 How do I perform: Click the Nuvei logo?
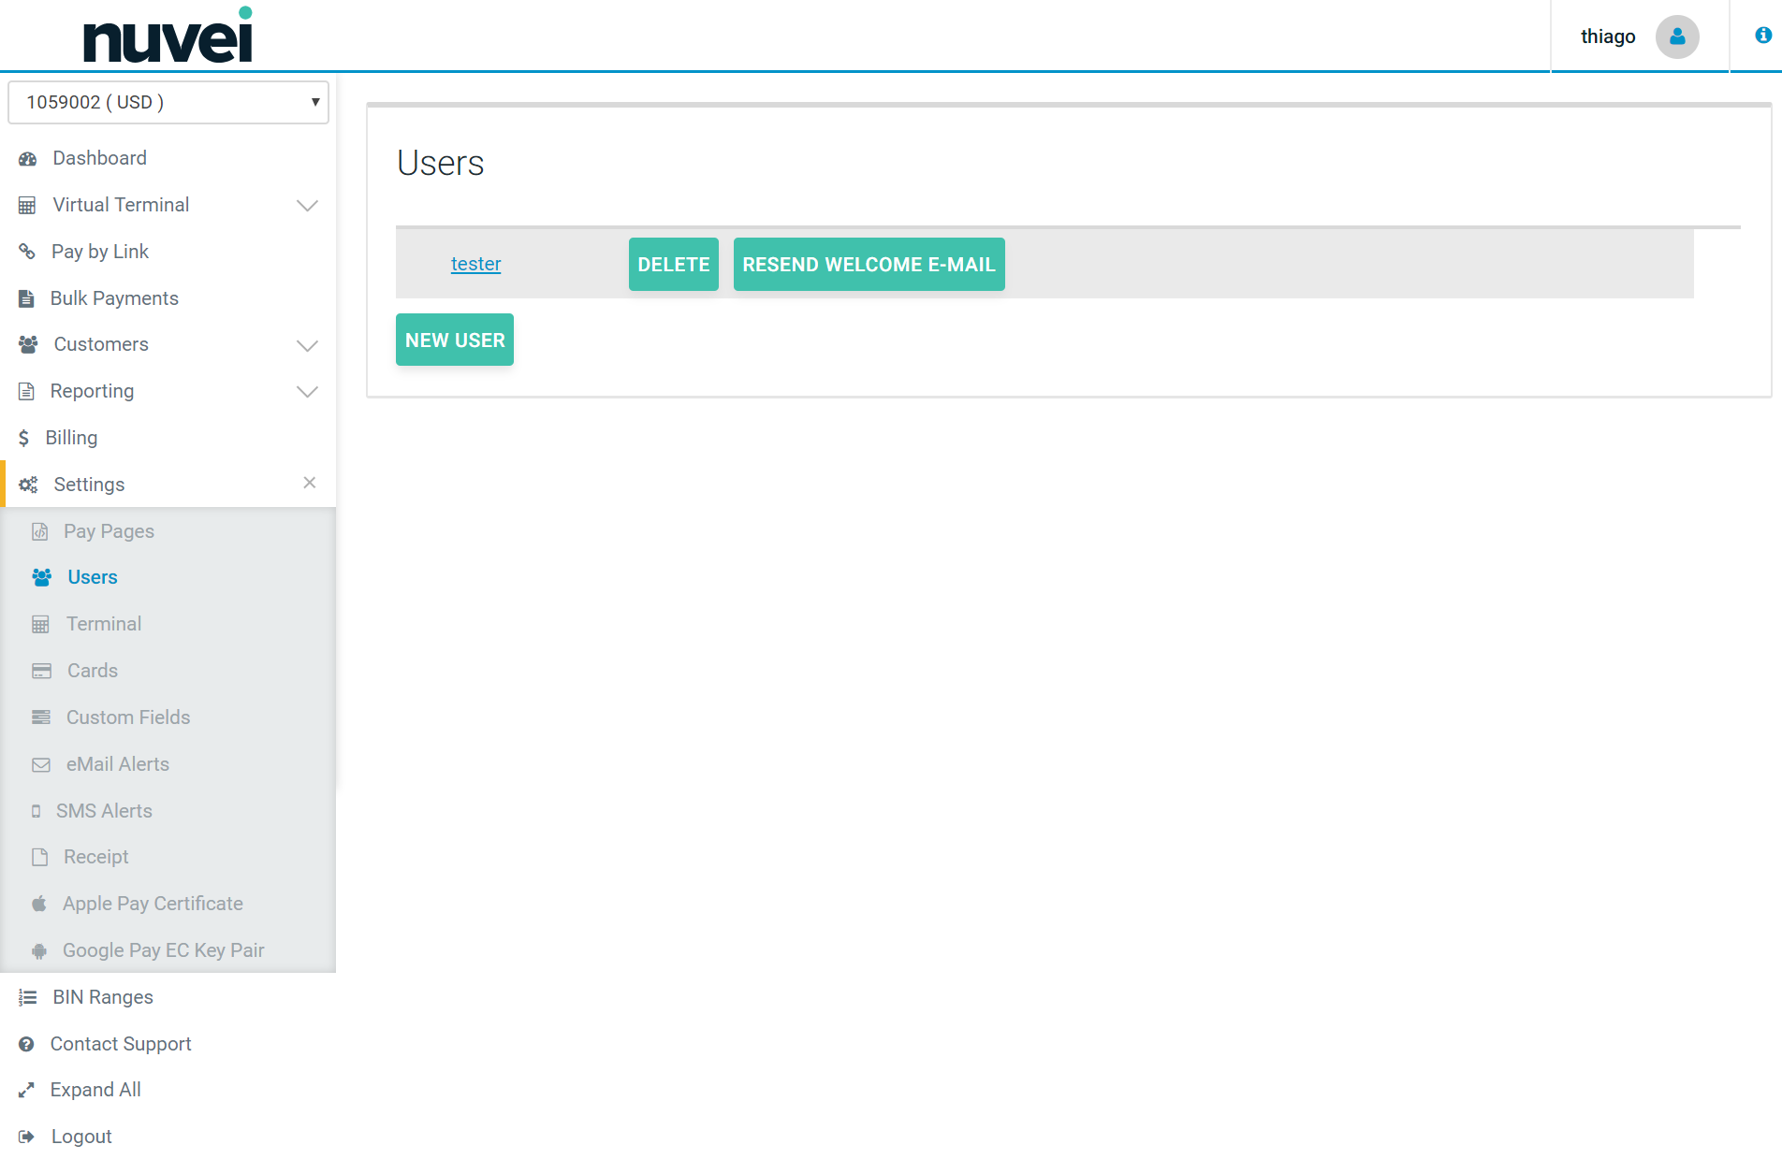pyautogui.click(x=168, y=36)
